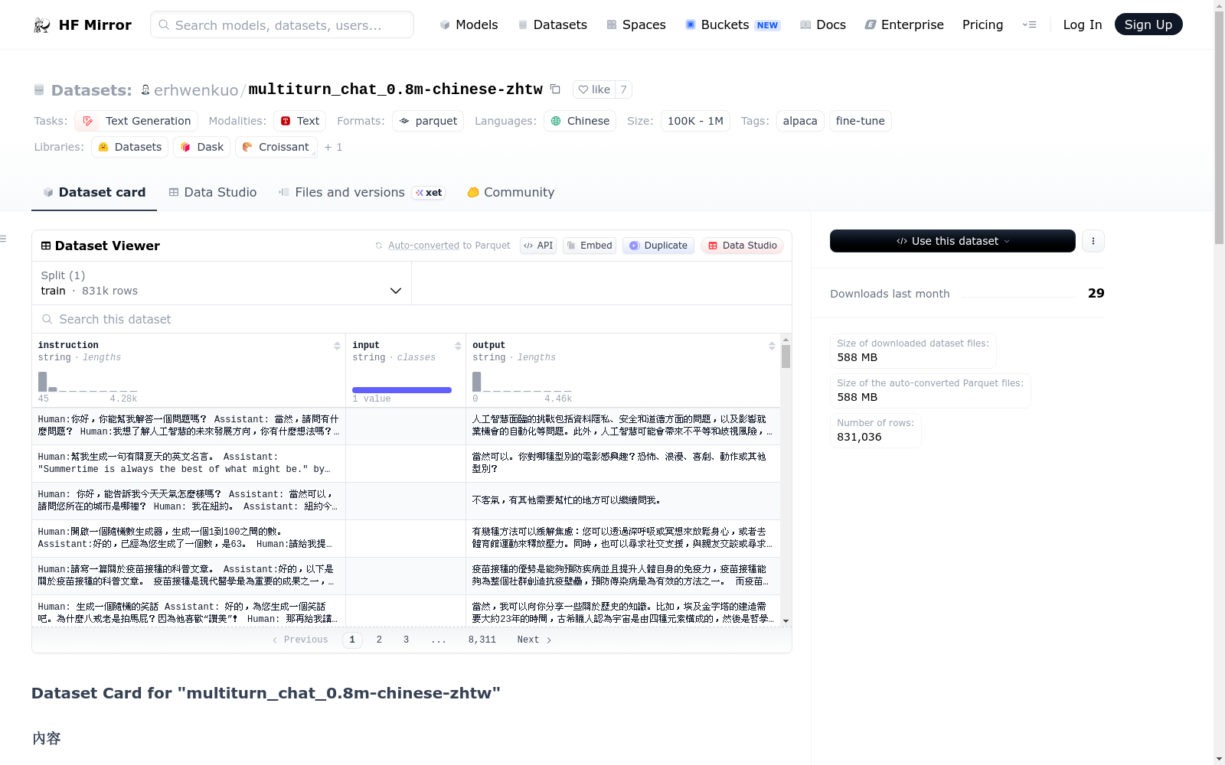This screenshot has height=765, width=1225.
Task: Click the Duplicate button
Action: point(658,246)
